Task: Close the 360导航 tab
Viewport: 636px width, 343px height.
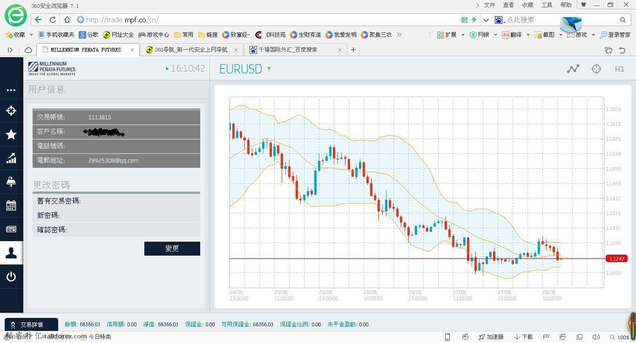Action: pos(236,50)
